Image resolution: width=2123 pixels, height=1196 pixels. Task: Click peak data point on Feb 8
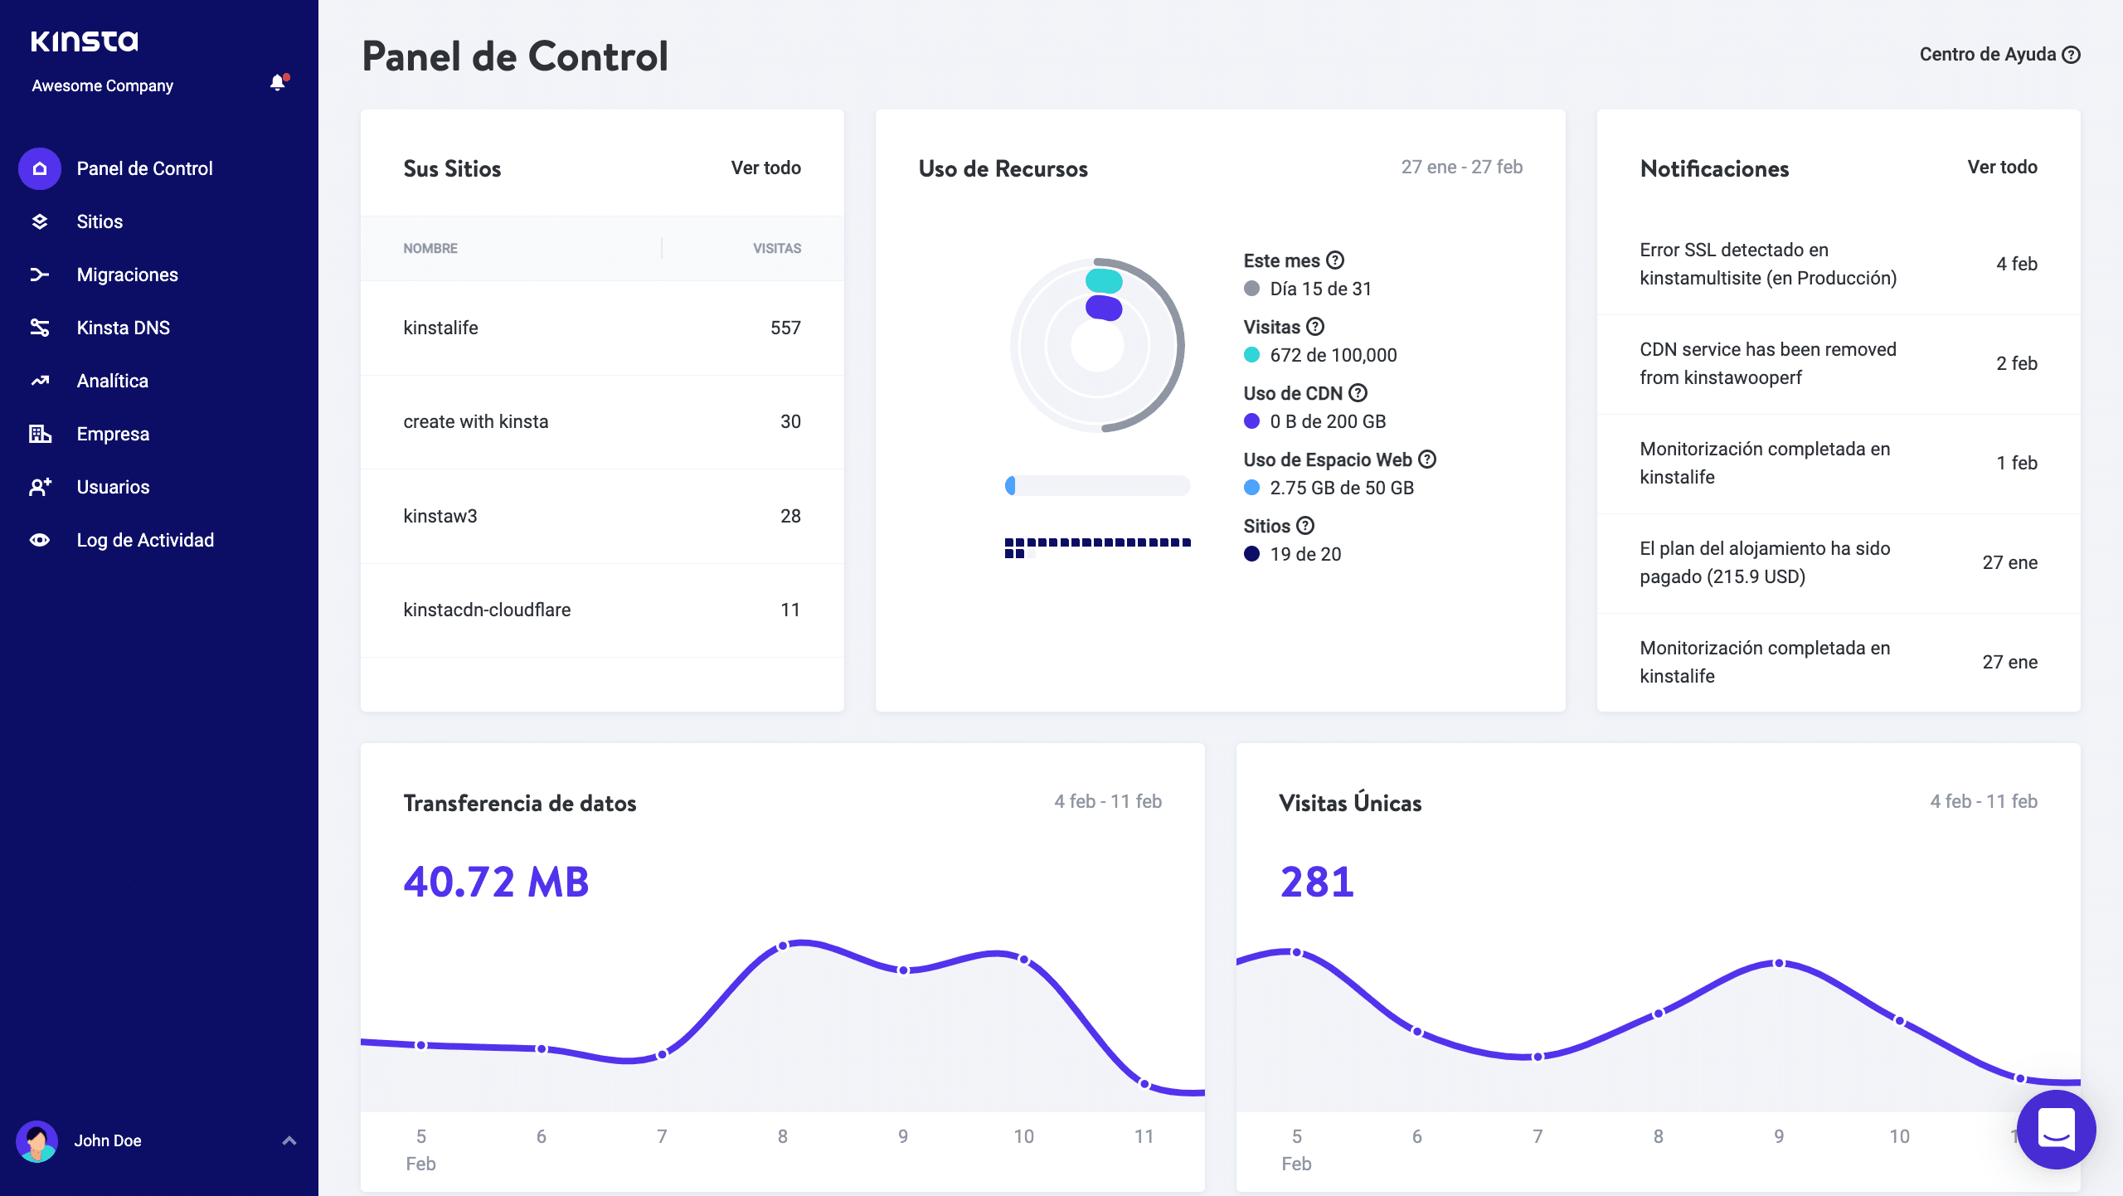(x=782, y=946)
